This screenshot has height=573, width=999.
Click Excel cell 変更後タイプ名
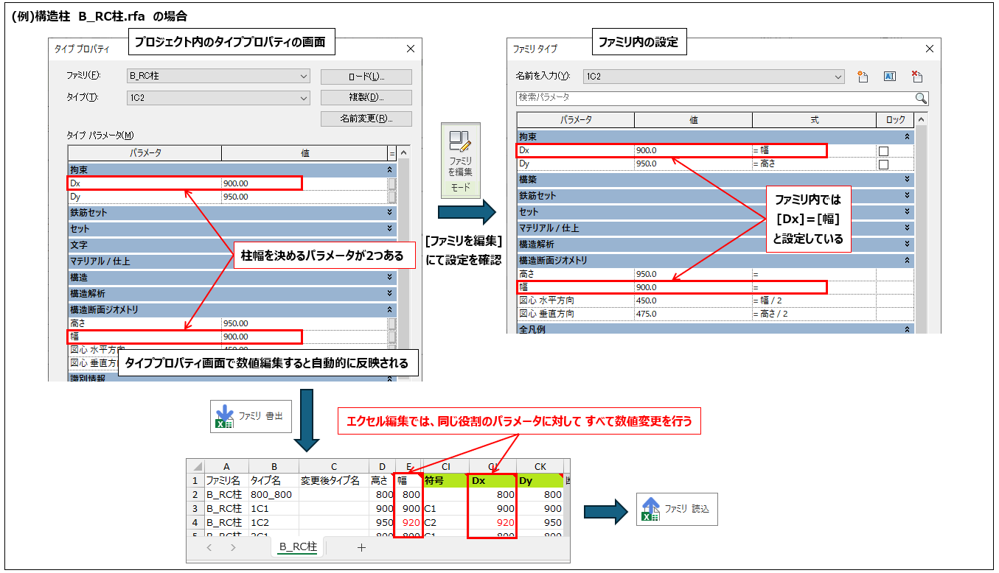[x=333, y=480]
